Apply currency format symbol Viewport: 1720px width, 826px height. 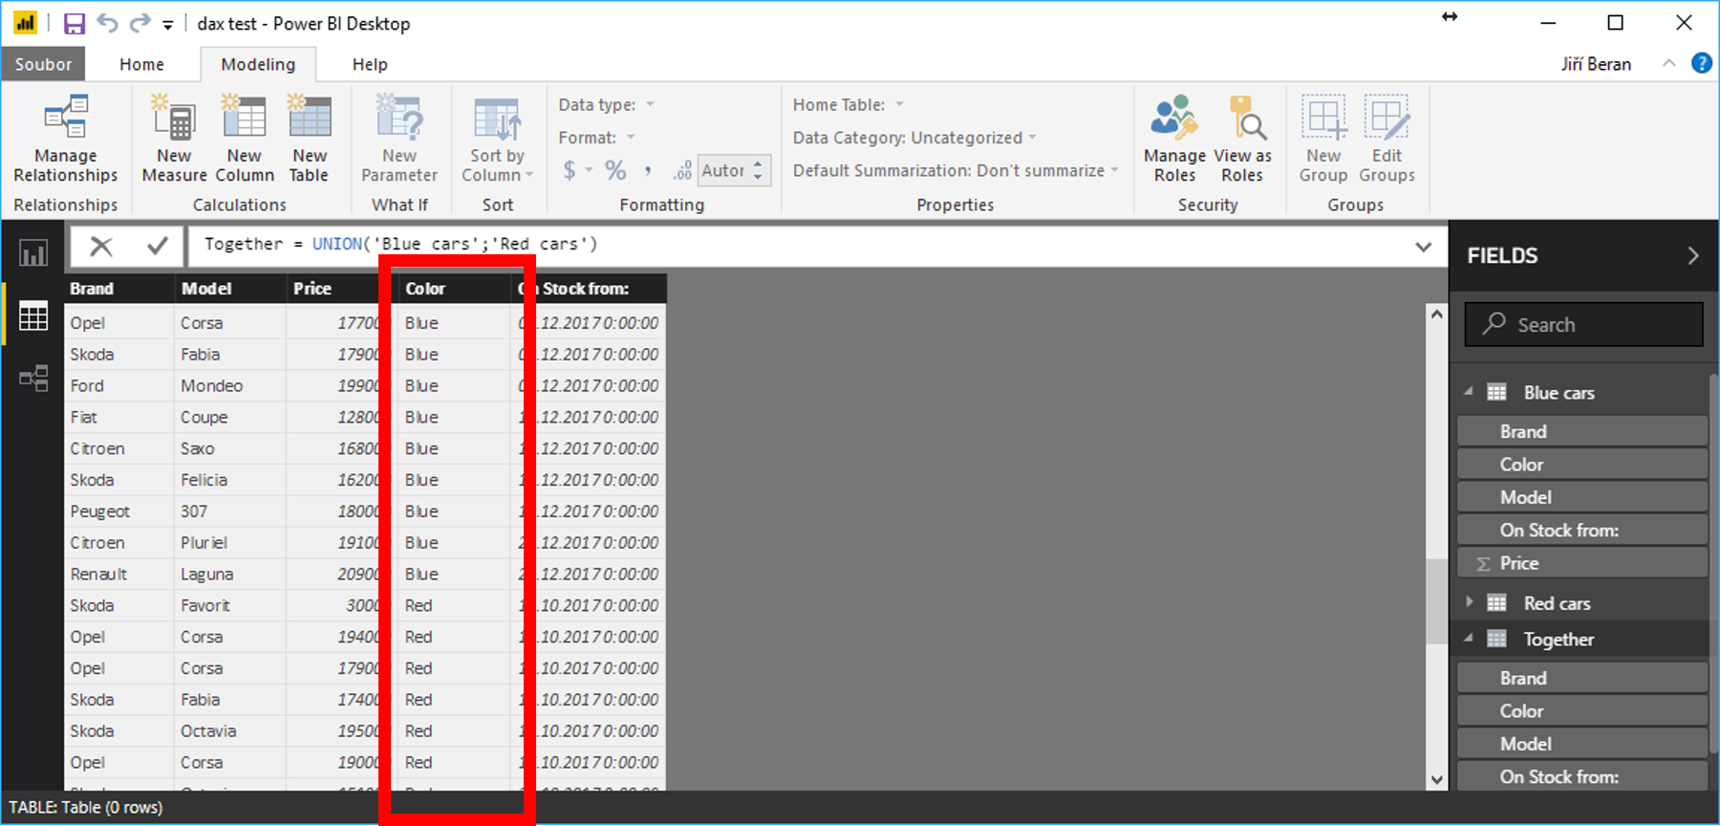pyautogui.click(x=570, y=170)
